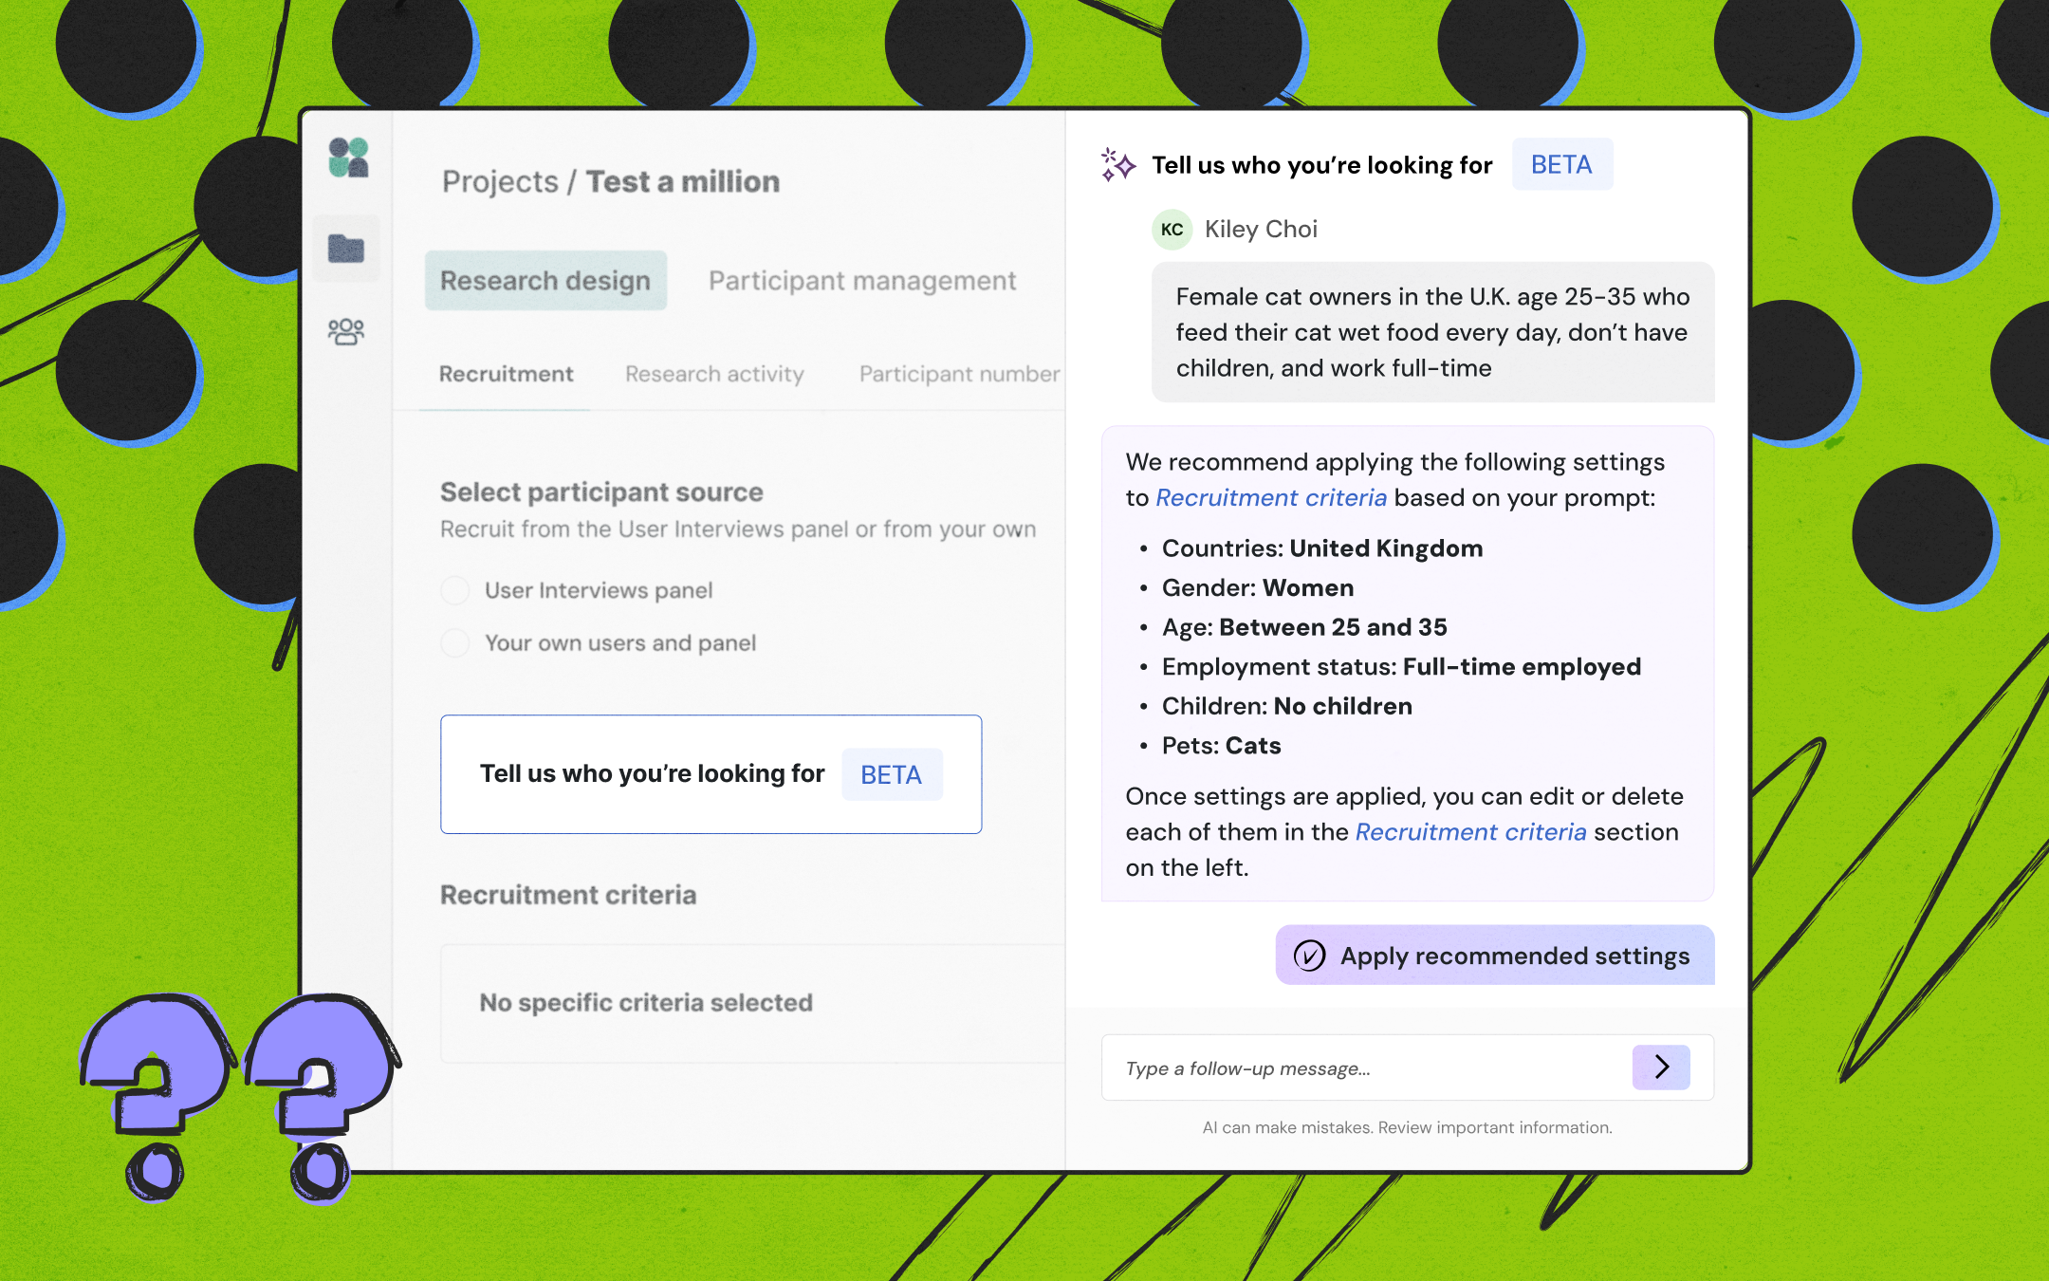Click the send arrow button
2049x1281 pixels.
[x=1660, y=1067]
